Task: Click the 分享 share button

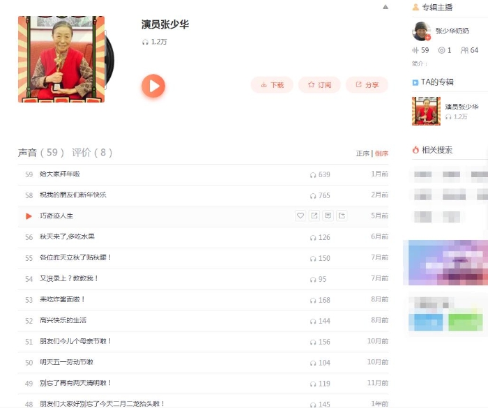Action: (x=367, y=85)
